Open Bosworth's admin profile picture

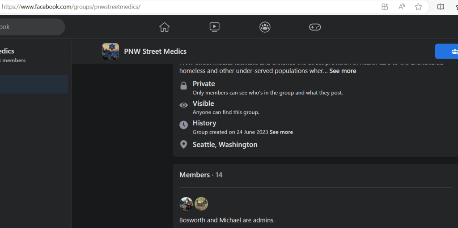coord(186,204)
